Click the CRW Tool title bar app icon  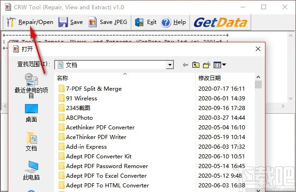8,7
